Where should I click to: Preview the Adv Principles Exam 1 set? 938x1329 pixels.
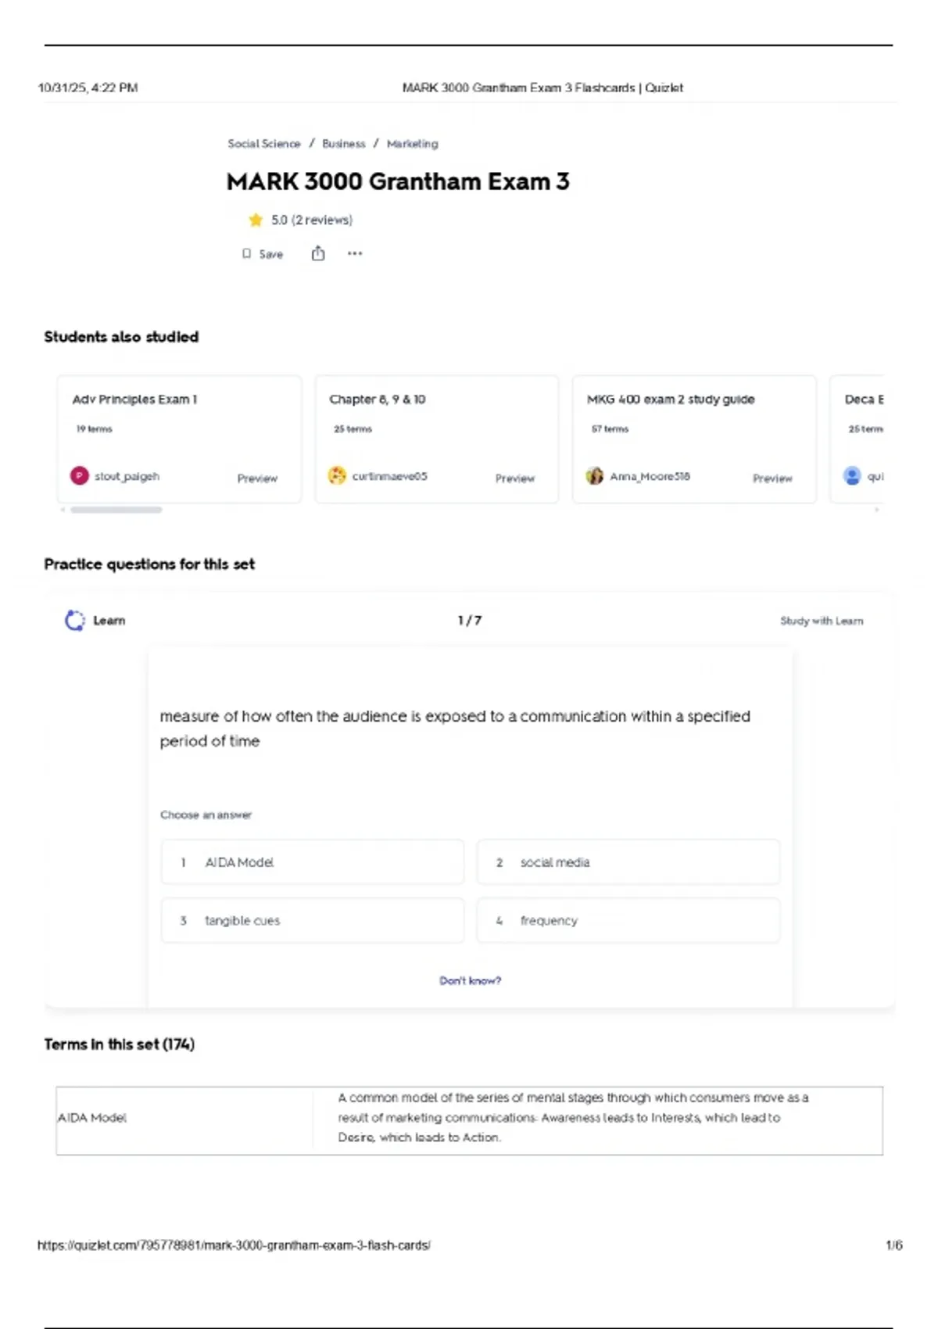coord(257,478)
